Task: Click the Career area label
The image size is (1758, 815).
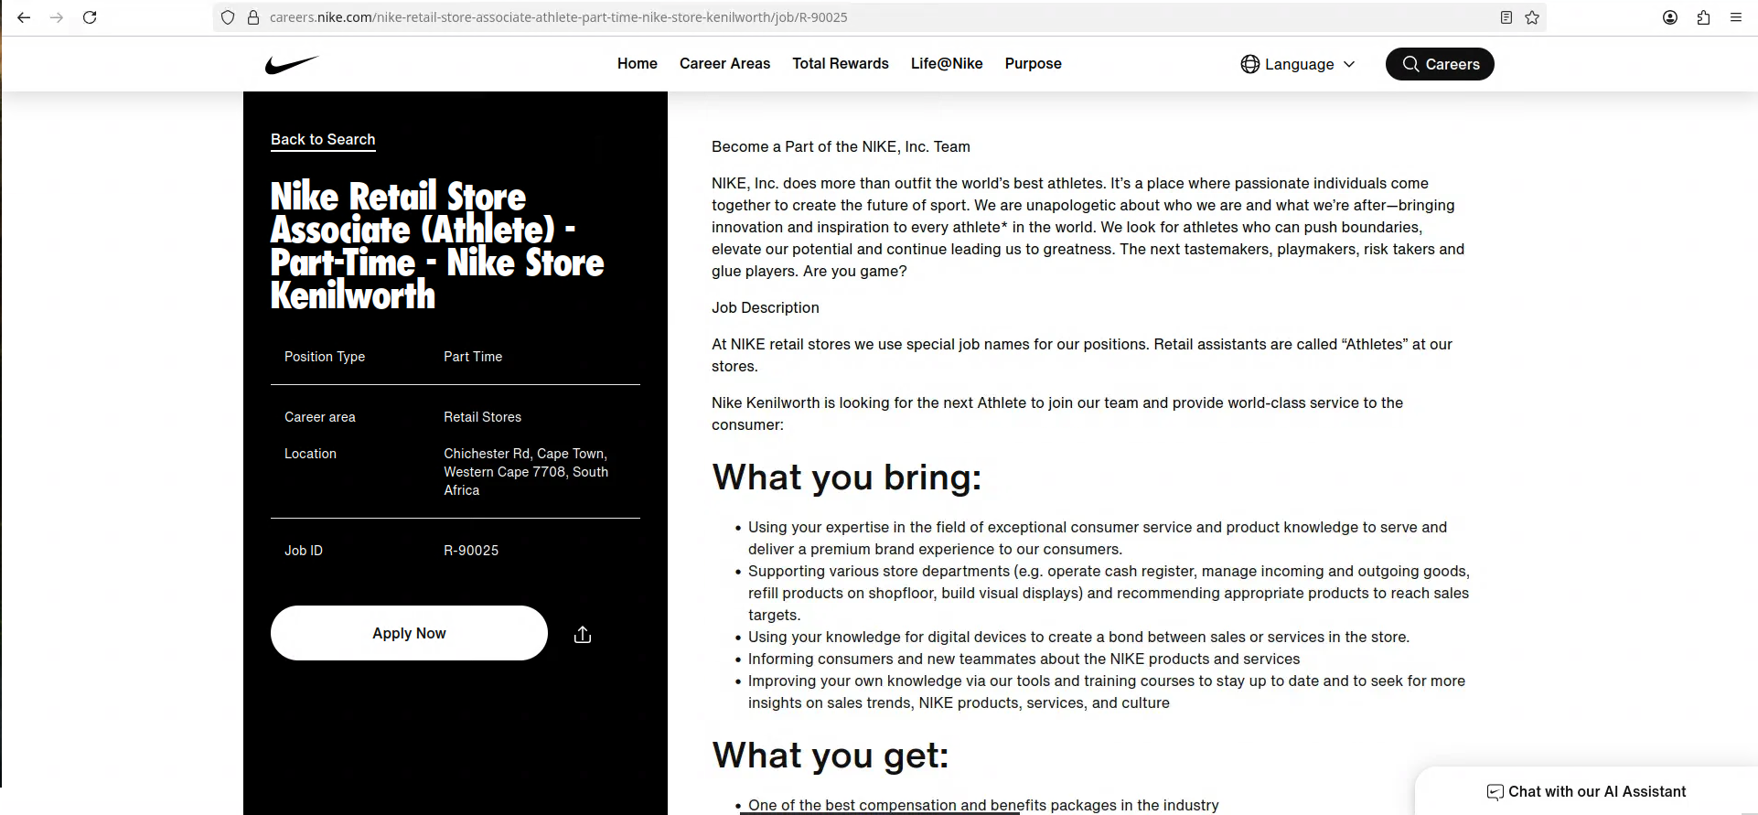Action: click(x=320, y=417)
